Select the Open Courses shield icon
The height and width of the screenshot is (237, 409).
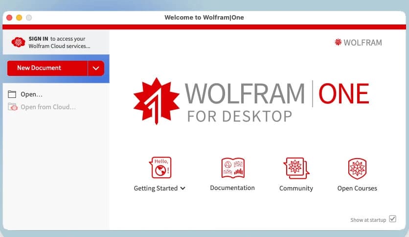(357, 168)
